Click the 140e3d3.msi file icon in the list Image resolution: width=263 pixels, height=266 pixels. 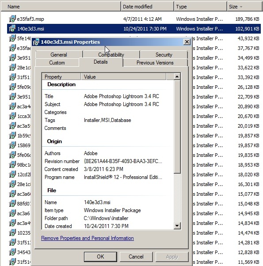click(12, 28)
